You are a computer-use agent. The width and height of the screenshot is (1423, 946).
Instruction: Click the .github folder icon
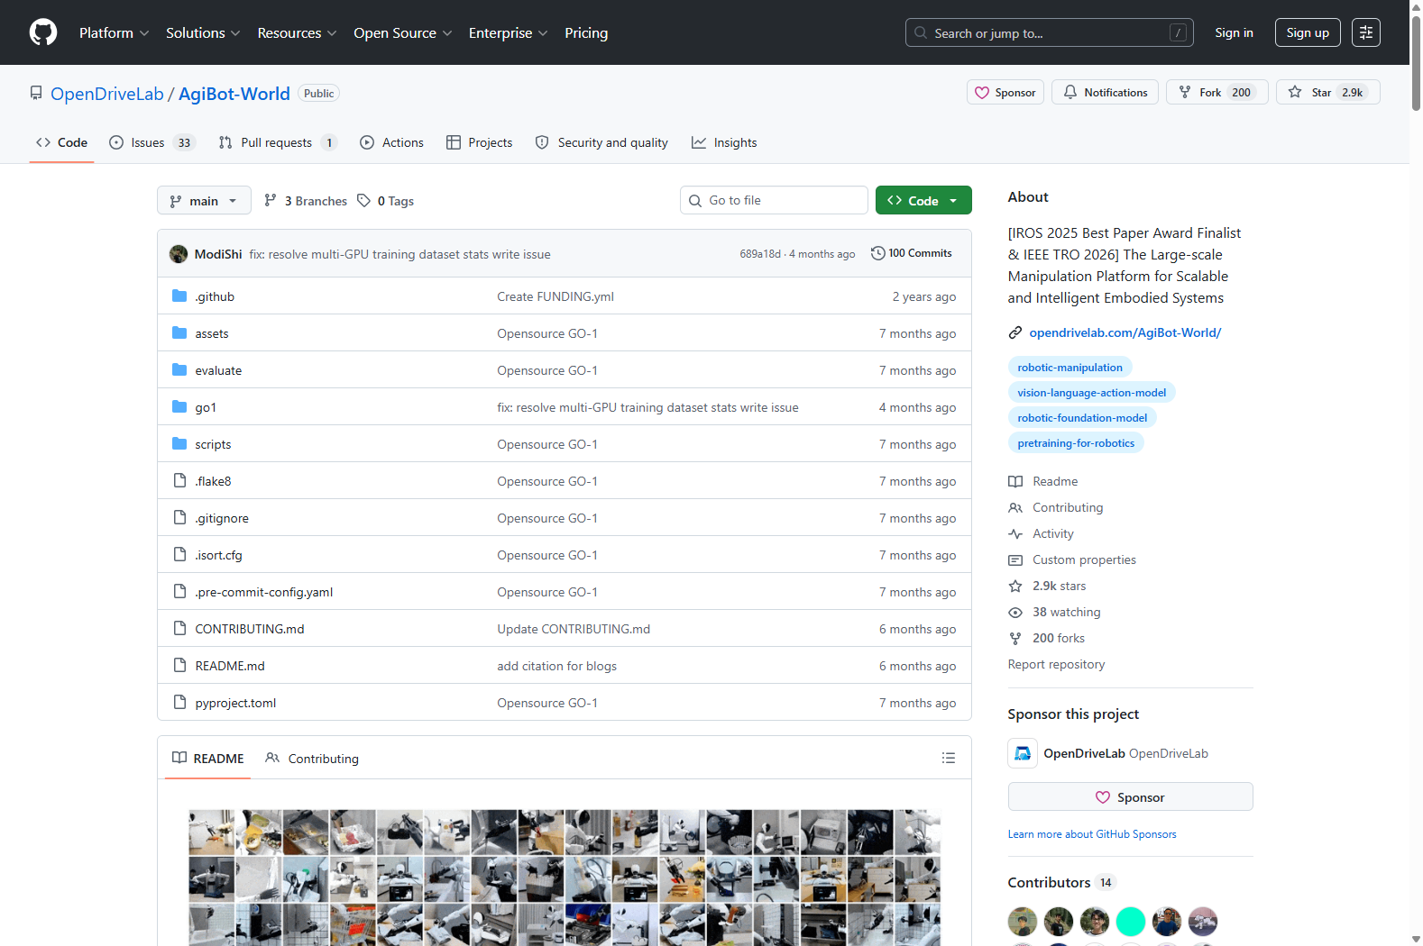pos(179,296)
